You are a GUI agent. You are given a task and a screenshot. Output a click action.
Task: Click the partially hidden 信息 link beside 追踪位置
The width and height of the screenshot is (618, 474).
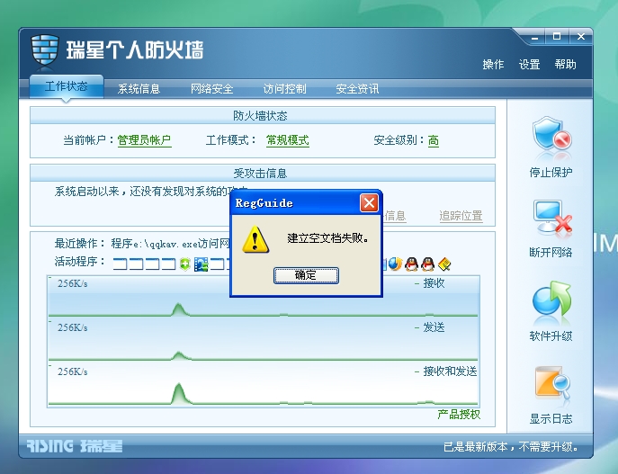395,216
